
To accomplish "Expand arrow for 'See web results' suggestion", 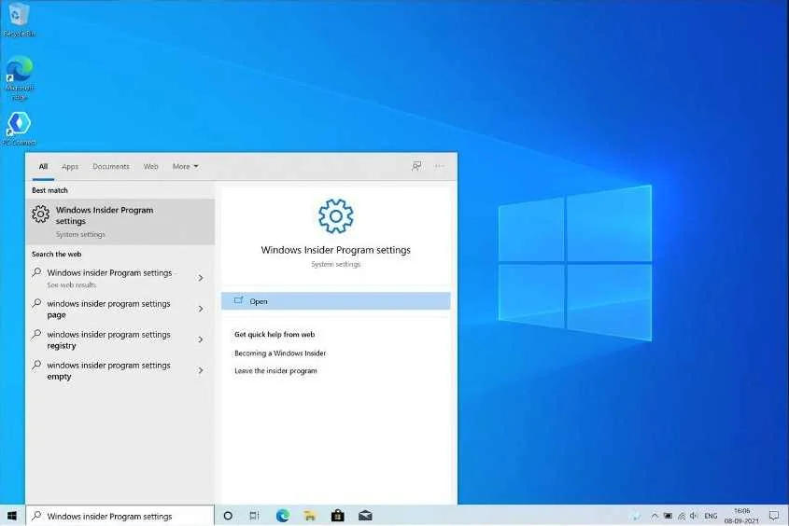I will (200, 278).
